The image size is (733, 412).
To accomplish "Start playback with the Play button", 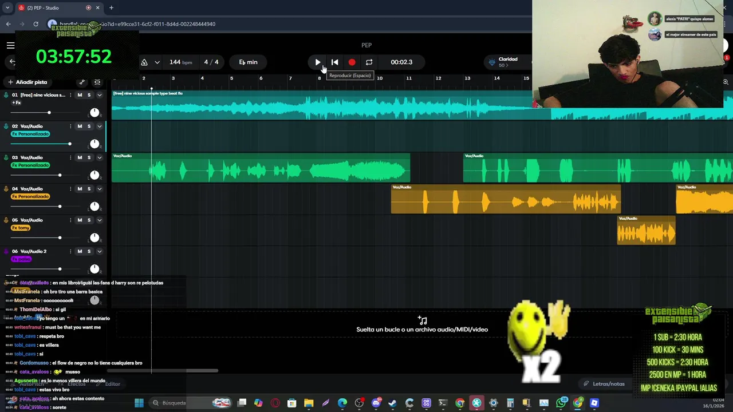I will point(318,62).
